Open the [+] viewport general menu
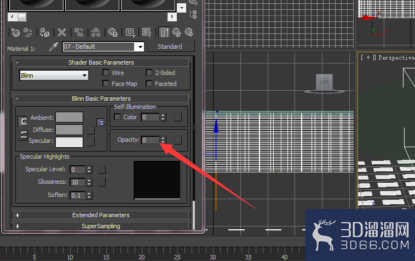 click(368, 57)
